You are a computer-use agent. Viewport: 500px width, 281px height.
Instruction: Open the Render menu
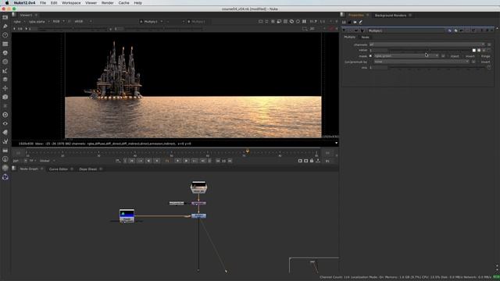pyautogui.click(x=108, y=3)
